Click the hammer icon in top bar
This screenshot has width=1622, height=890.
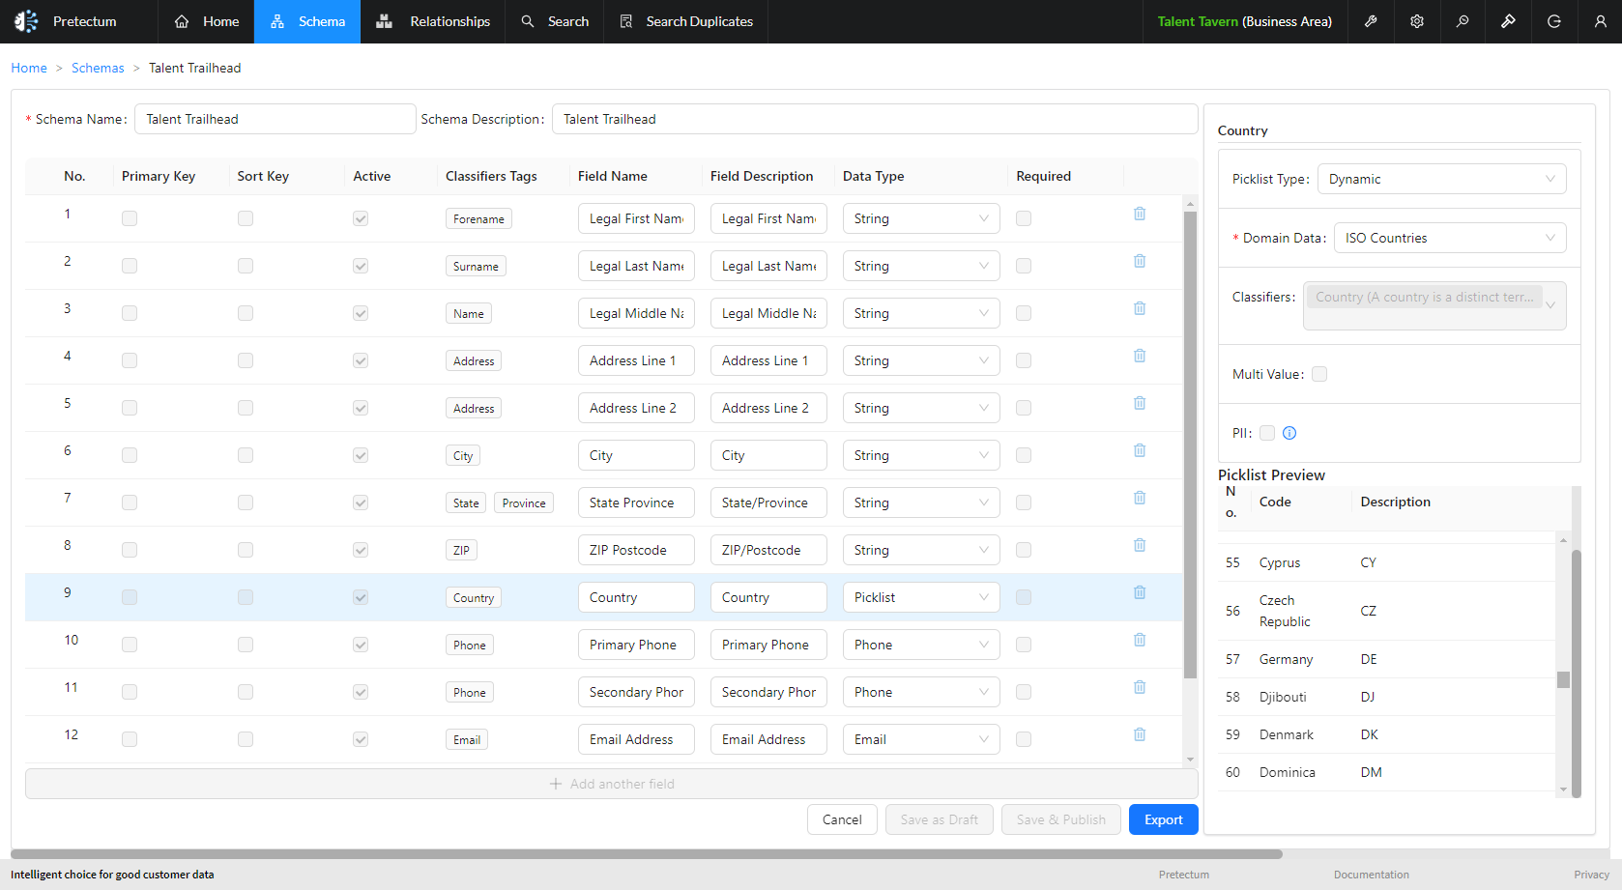click(x=1508, y=21)
